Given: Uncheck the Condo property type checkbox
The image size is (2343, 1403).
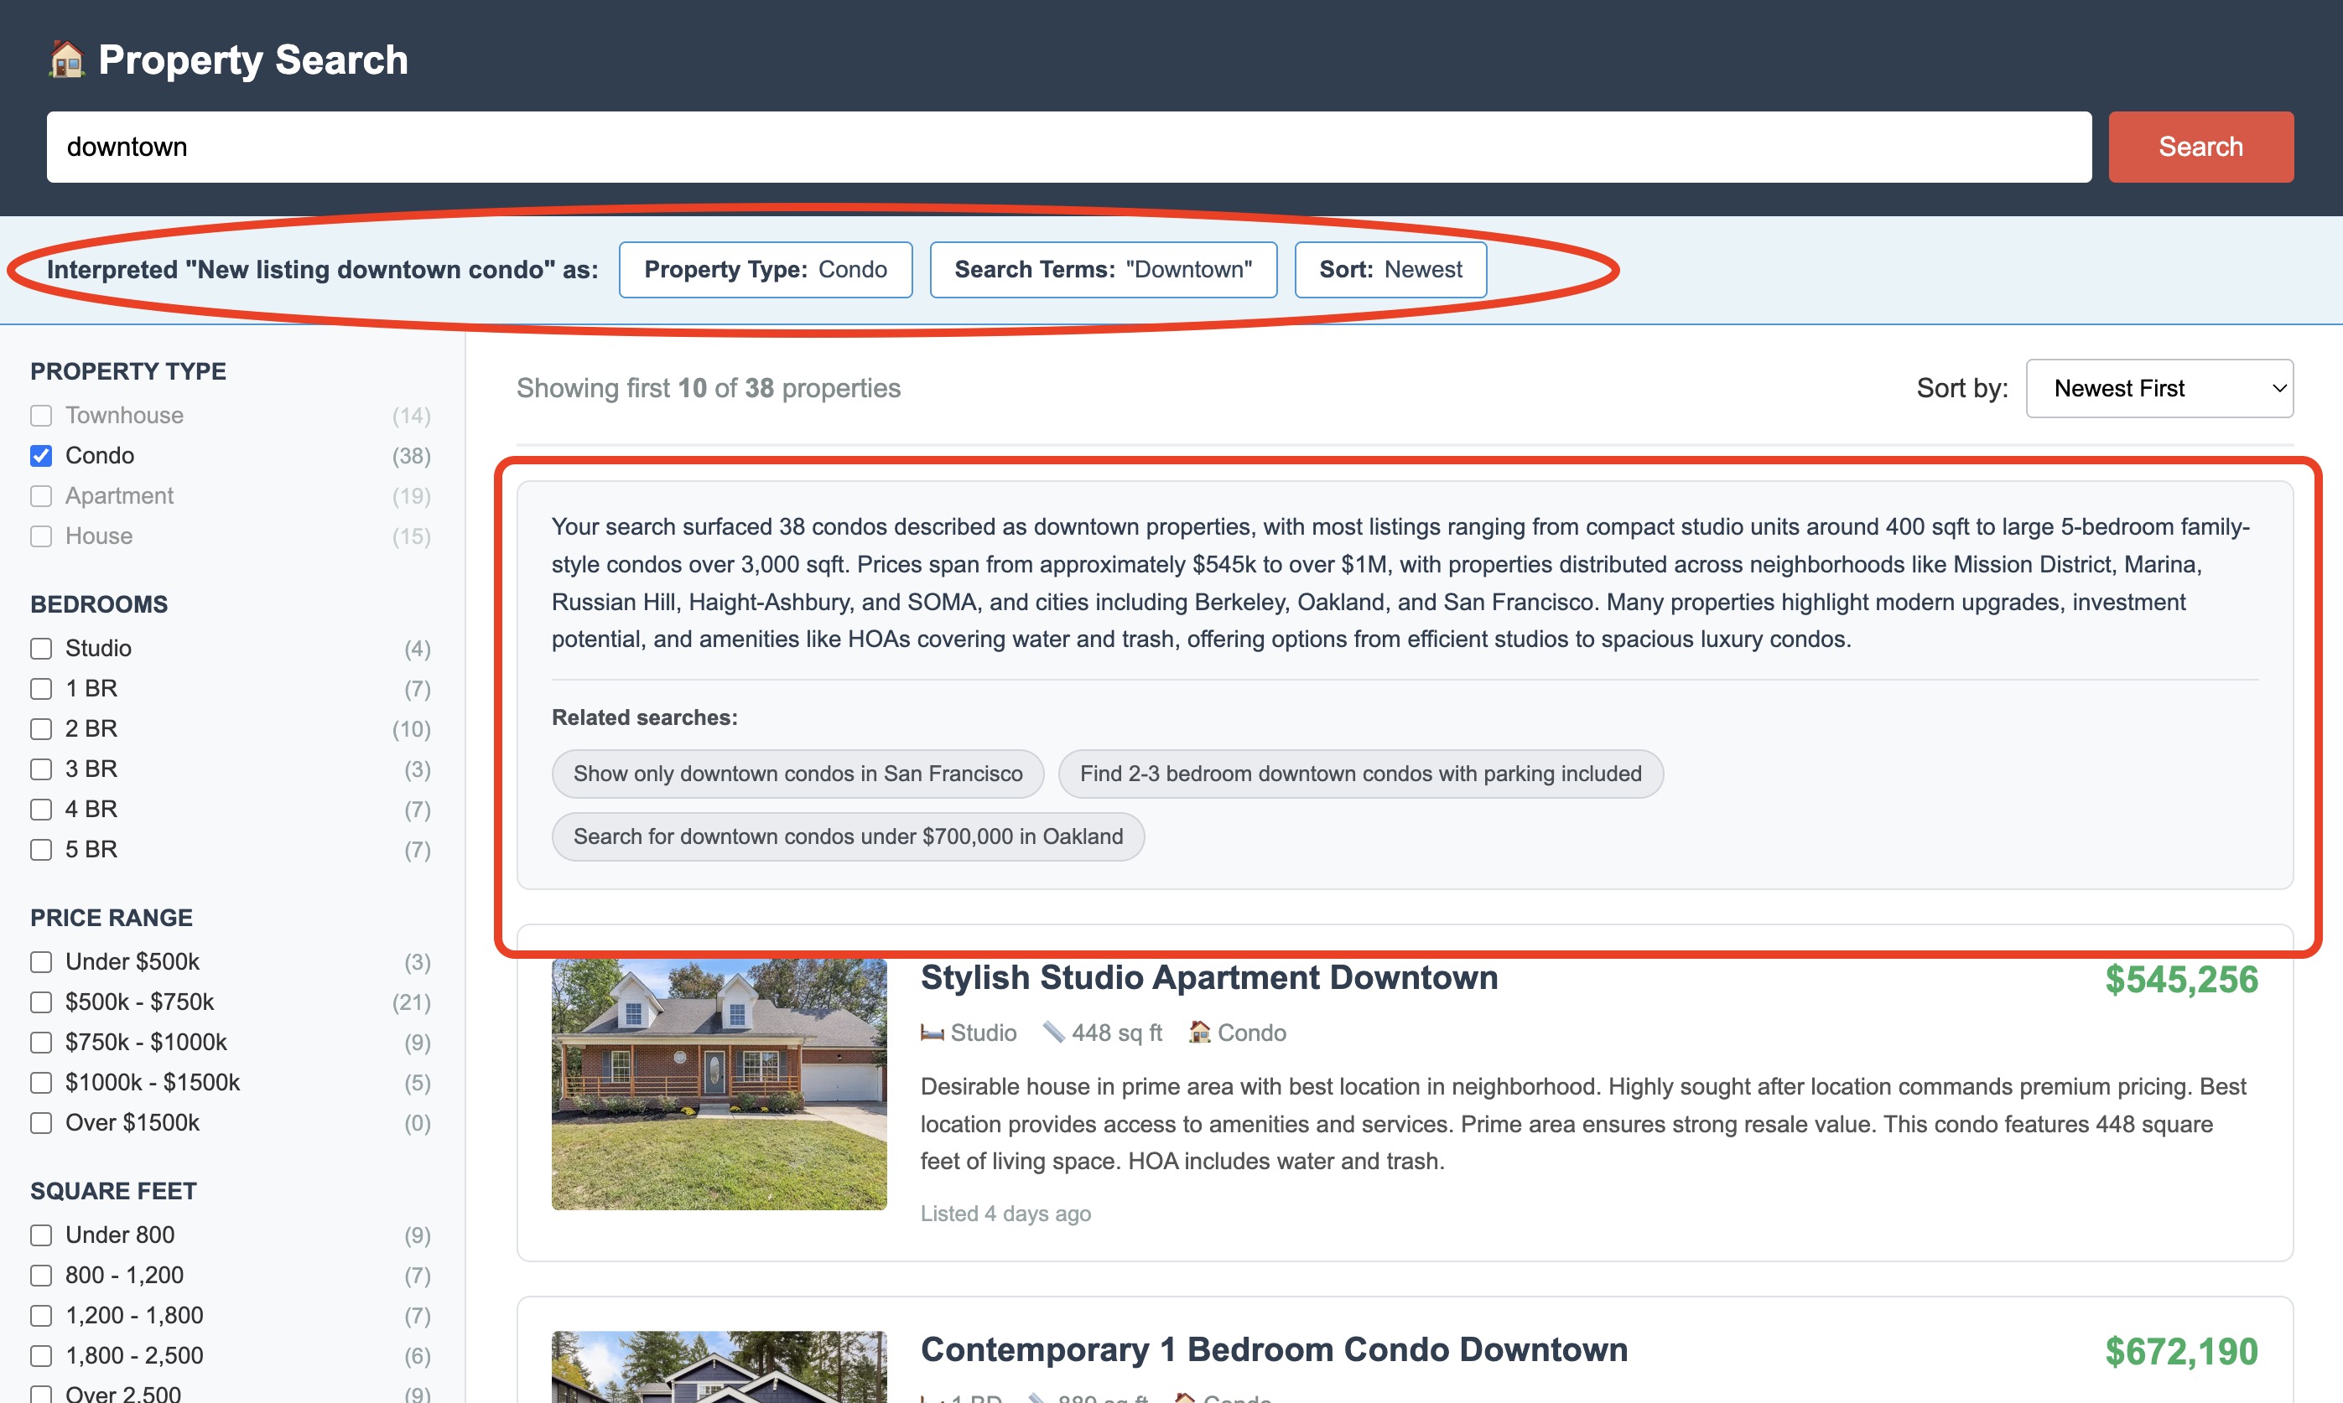Looking at the screenshot, I should pos(41,456).
